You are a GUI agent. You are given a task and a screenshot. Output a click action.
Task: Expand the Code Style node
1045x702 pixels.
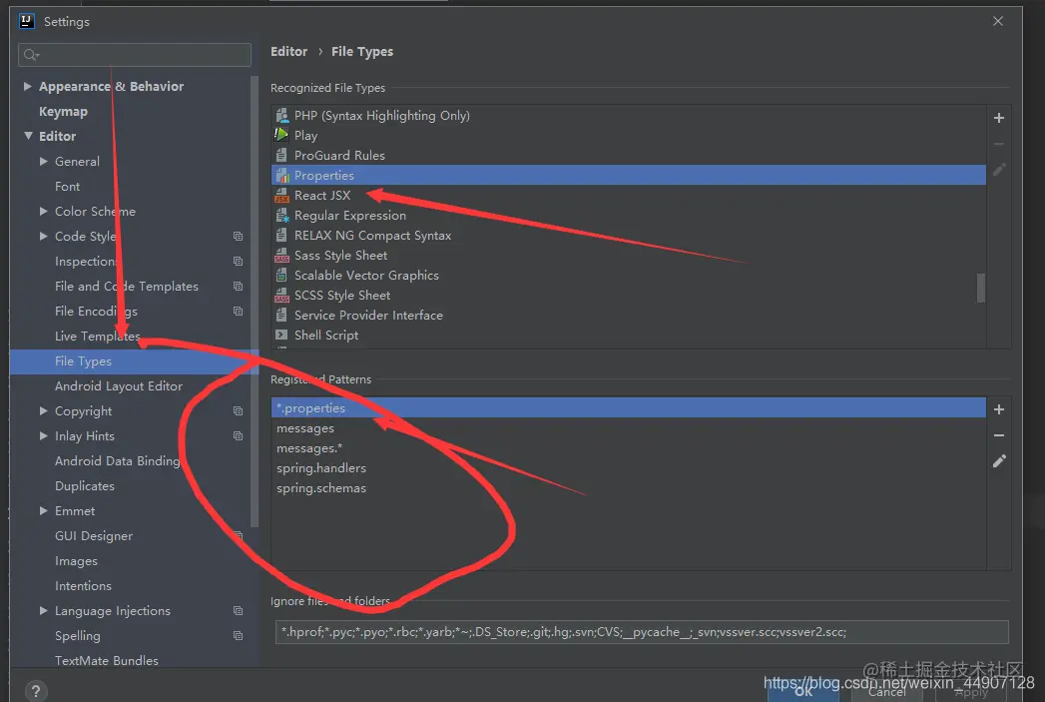pyautogui.click(x=43, y=236)
